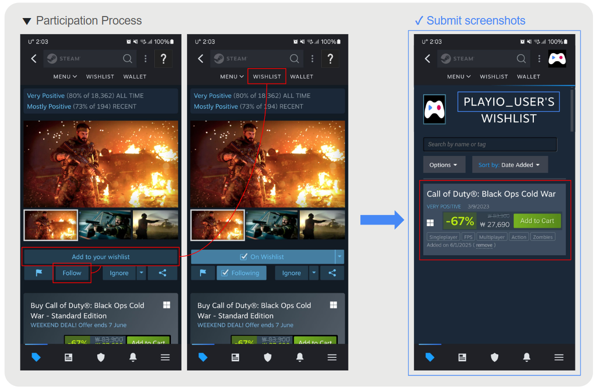Click green Add to Cart in wishlist
The height and width of the screenshot is (389, 595).
pos(537,221)
